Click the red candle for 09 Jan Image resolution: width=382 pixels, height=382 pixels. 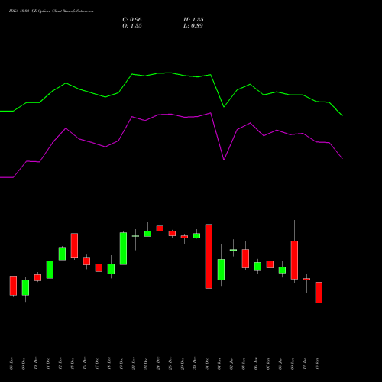(x=294, y=260)
